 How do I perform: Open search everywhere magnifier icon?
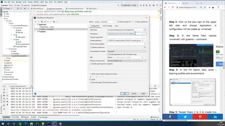click(x=160, y=5)
